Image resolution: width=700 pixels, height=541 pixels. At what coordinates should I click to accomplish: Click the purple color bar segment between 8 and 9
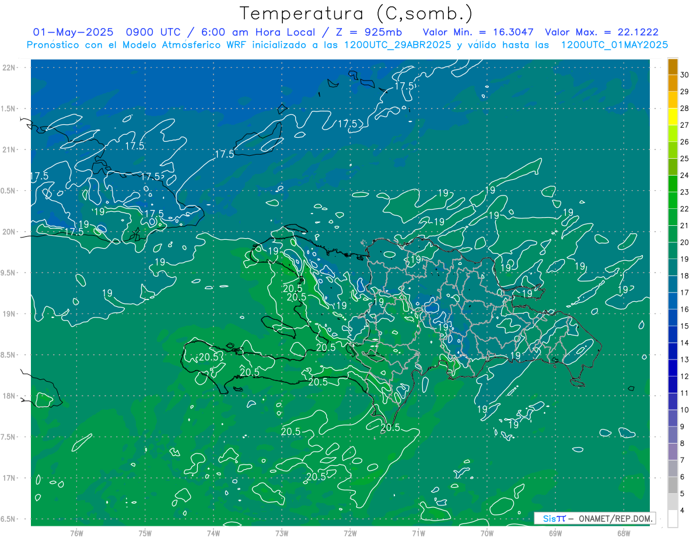[673, 435]
